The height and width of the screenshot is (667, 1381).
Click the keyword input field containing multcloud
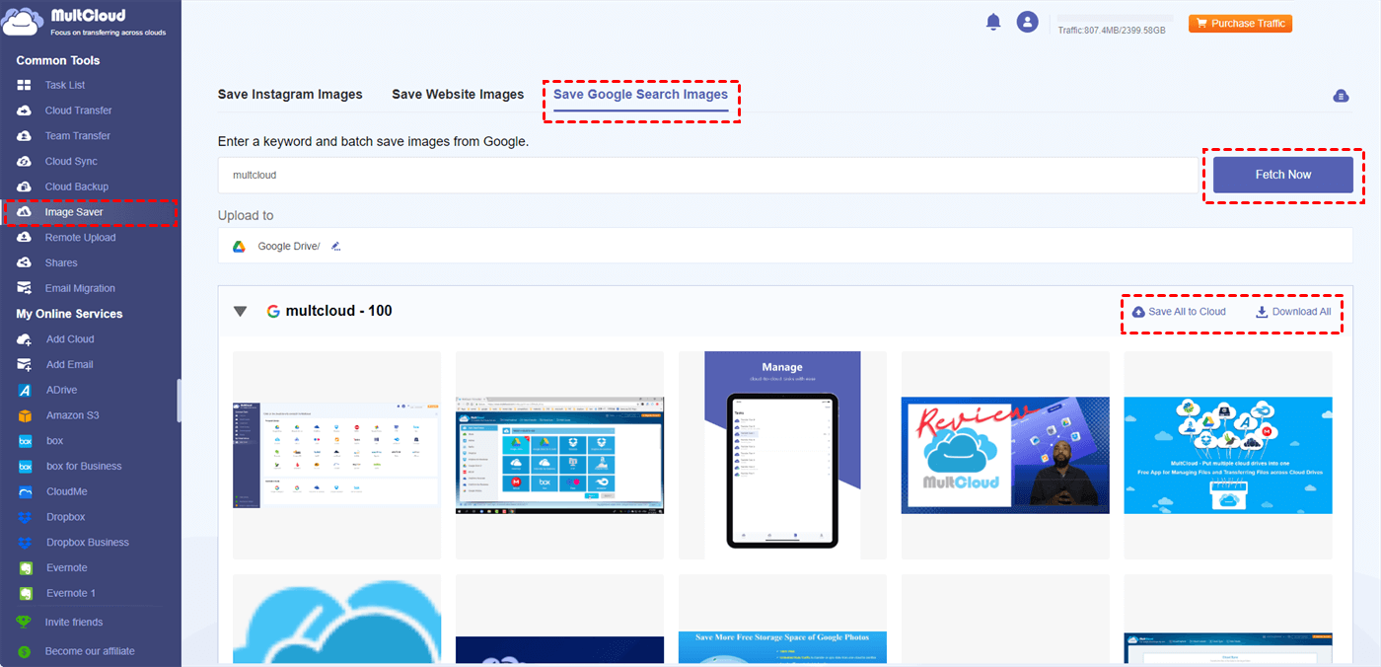(x=707, y=175)
